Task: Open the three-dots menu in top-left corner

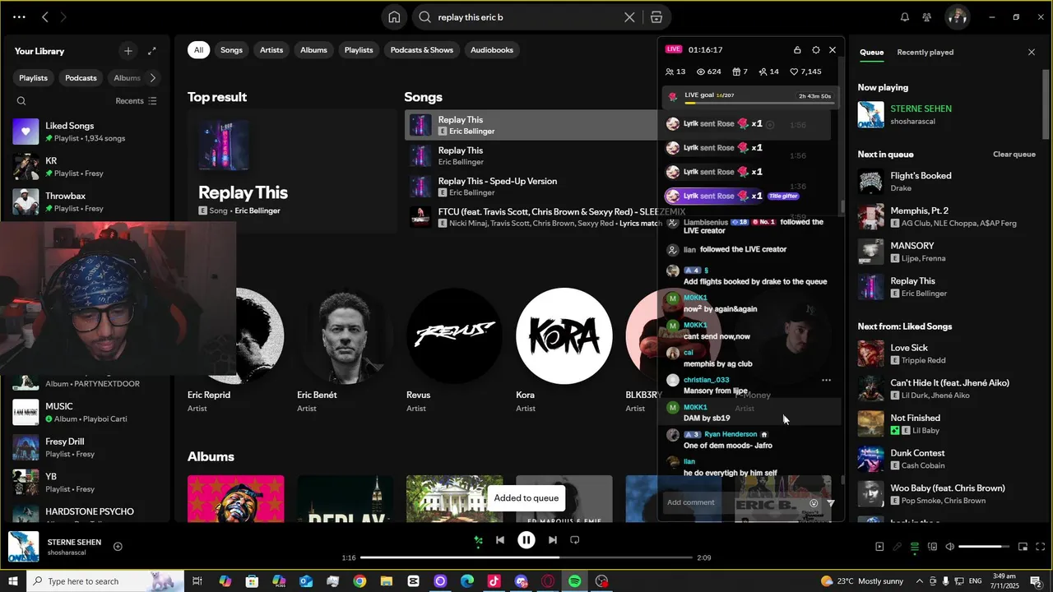Action: click(x=19, y=17)
